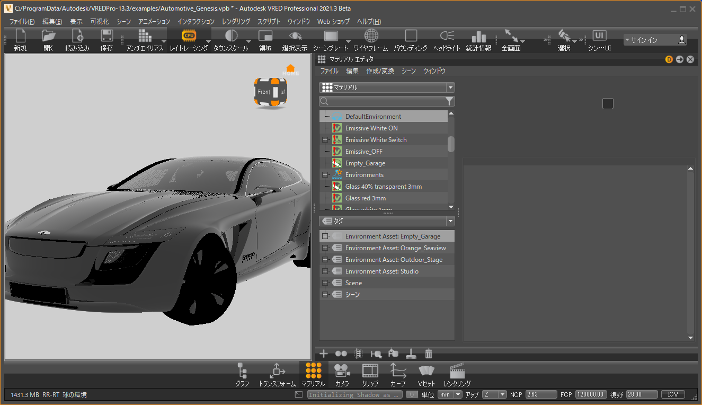Click the カーブ curve editor icon
The image size is (702, 405).
398,370
